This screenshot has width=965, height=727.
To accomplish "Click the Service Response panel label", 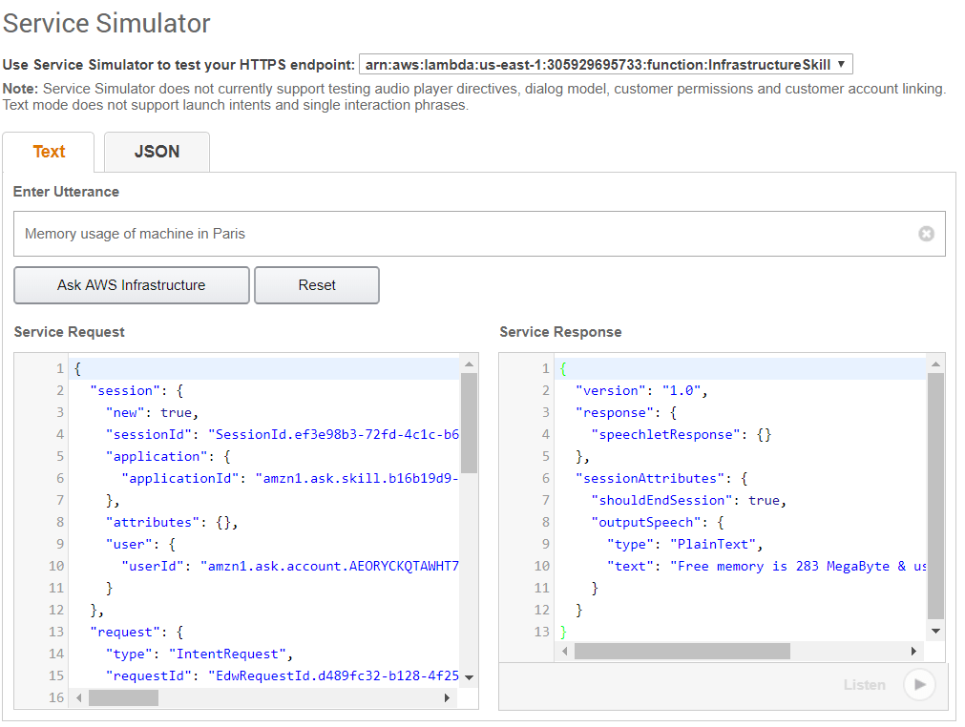I will pos(560,332).
